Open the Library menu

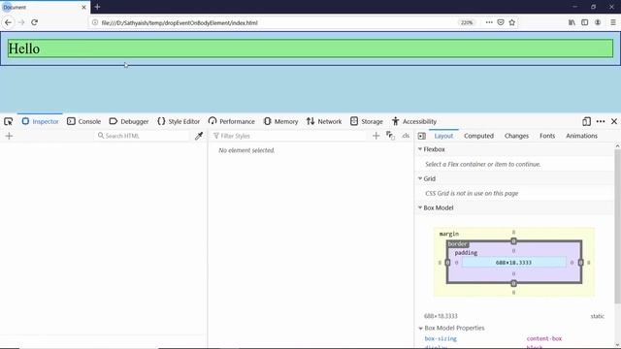point(572,22)
